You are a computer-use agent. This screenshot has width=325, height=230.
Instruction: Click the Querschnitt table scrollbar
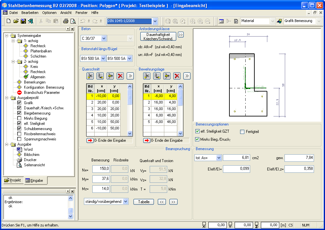tap(130, 110)
